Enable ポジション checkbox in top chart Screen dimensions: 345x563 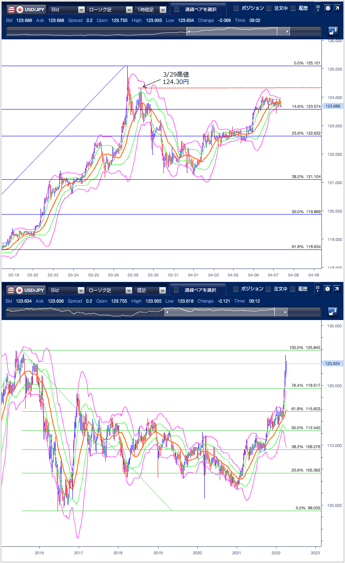click(x=236, y=9)
